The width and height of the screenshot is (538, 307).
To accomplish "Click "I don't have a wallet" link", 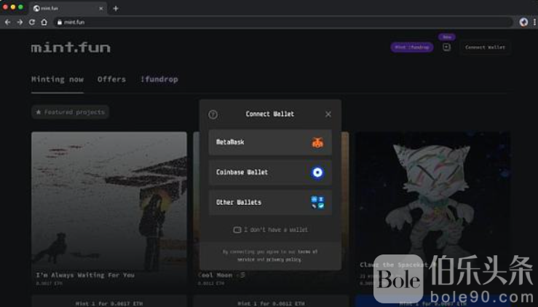I will coord(271,230).
